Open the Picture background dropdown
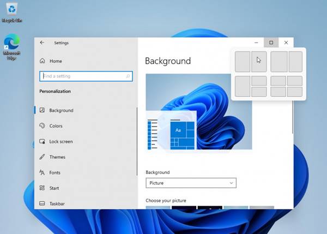The height and width of the screenshot is (234, 327). pyautogui.click(x=191, y=183)
